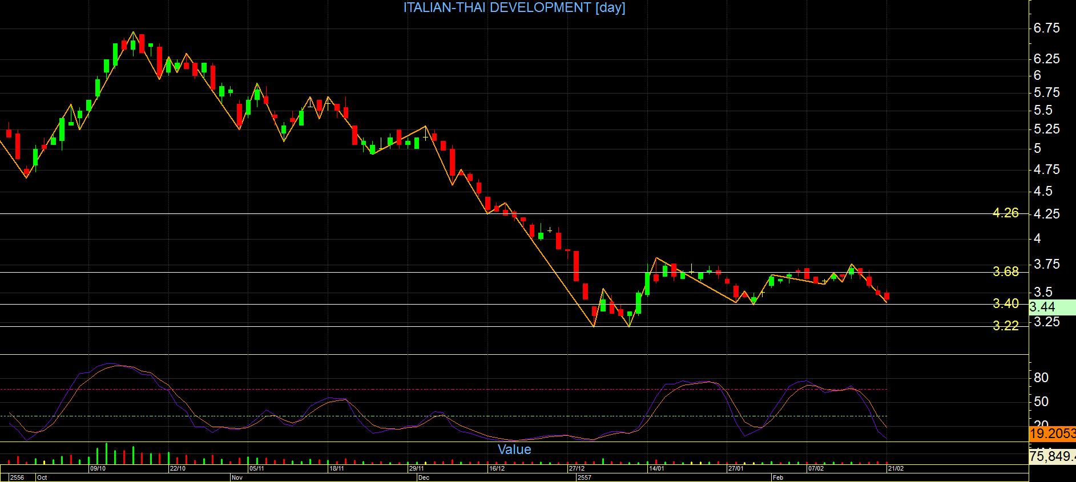Click the 5.25 price axis label
The height and width of the screenshot is (482, 1076).
coord(1046,129)
